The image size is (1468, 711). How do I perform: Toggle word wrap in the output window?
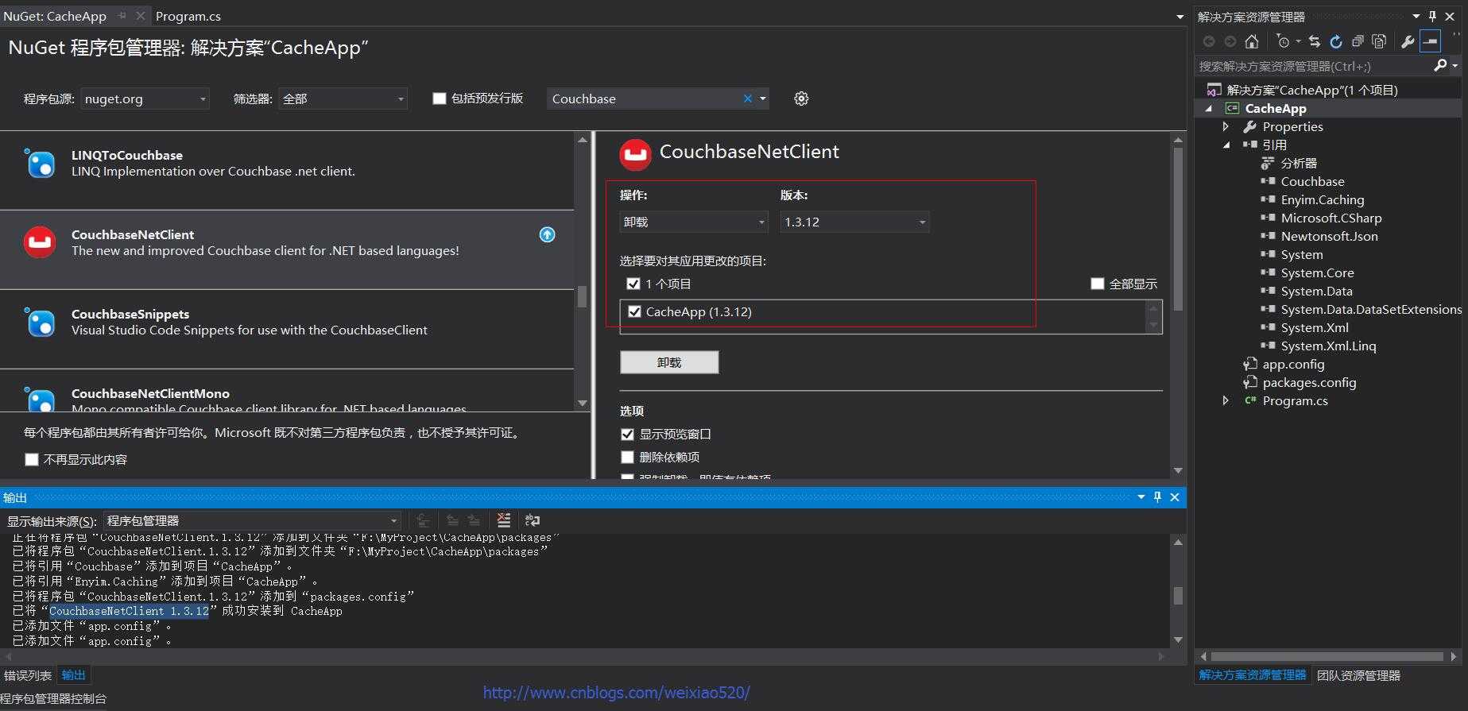[533, 520]
